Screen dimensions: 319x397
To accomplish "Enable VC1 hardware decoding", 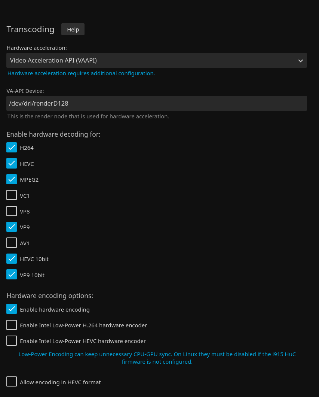I will point(12,195).
